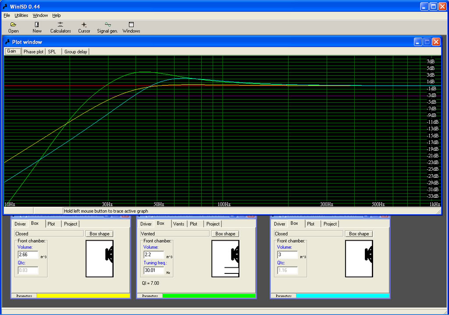The height and width of the screenshot is (315, 449).
Task: Create a new project with New icon
Action: 37,28
